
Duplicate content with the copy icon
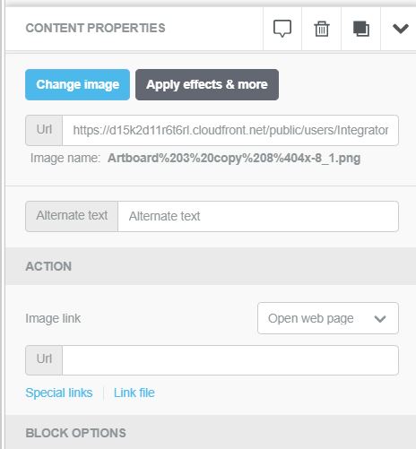(361, 29)
